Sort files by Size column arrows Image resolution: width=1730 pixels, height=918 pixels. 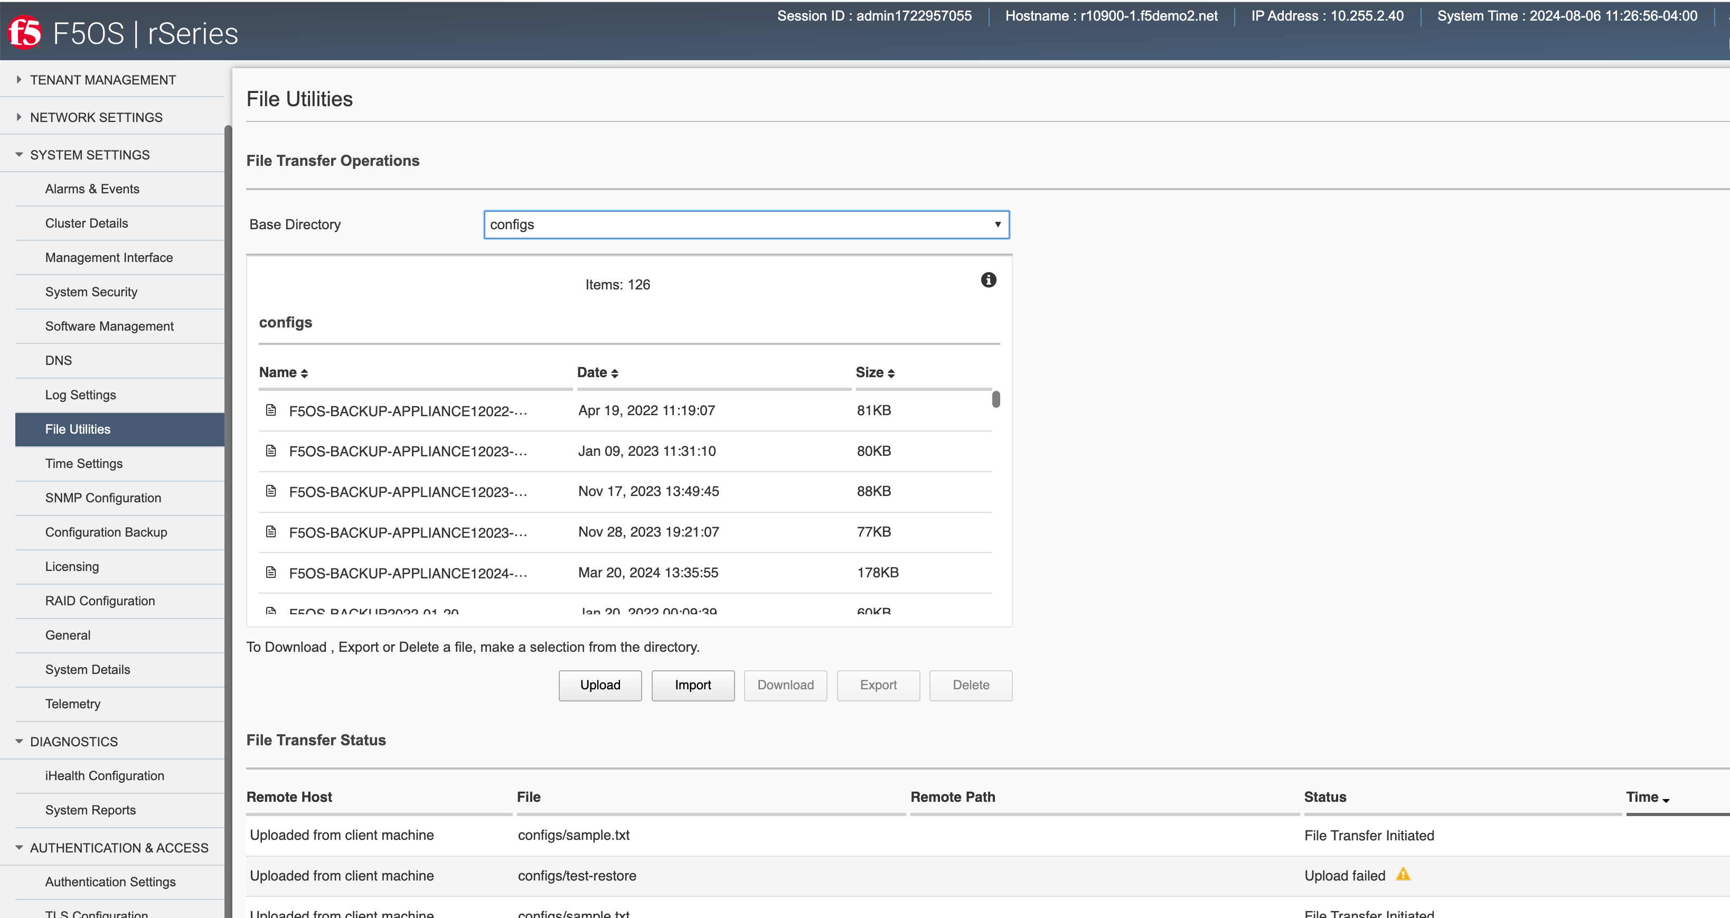tap(891, 373)
